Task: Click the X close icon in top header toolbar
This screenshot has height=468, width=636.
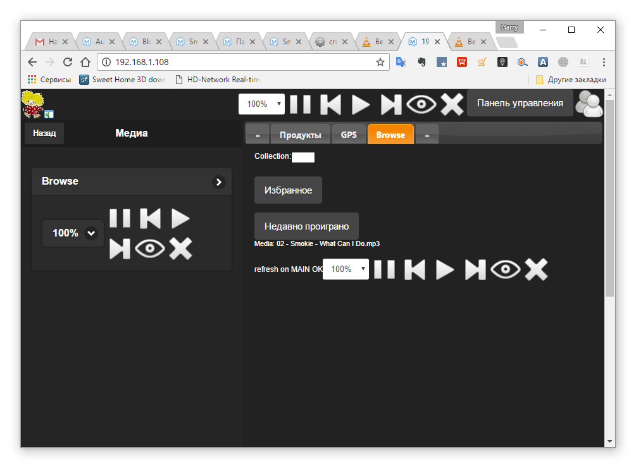Action: [x=452, y=104]
